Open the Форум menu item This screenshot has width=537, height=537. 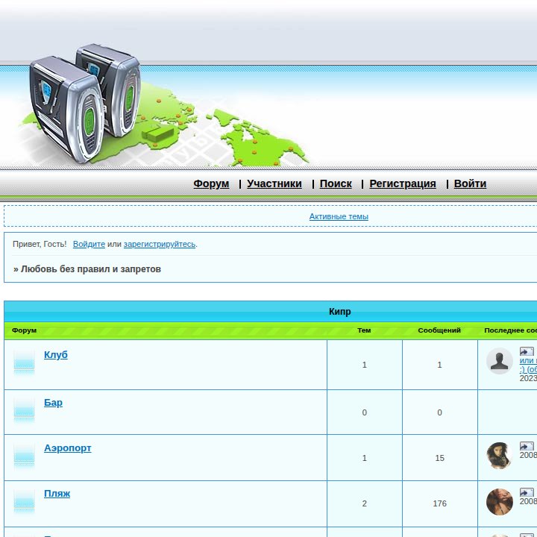point(211,183)
